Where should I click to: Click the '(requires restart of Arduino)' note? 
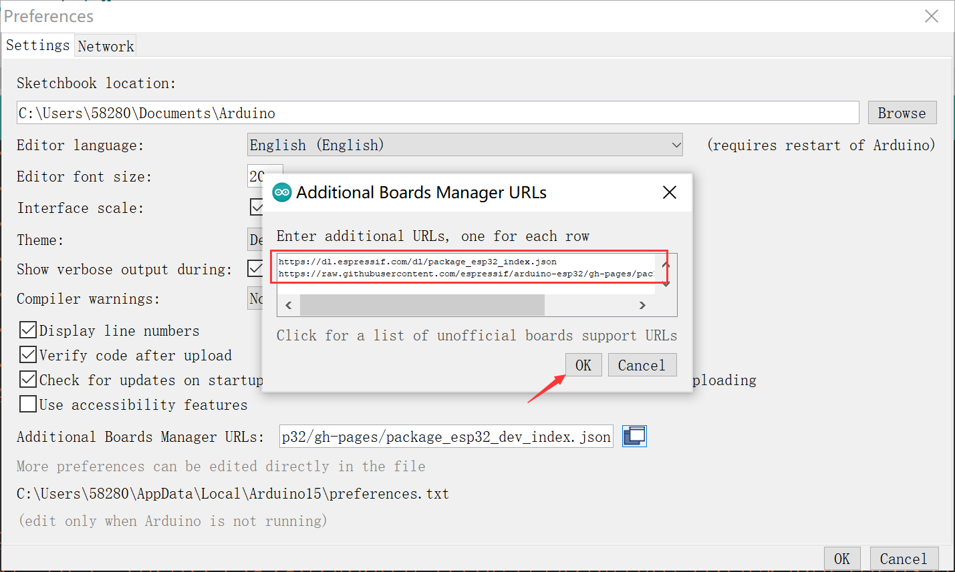click(x=821, y=145)
